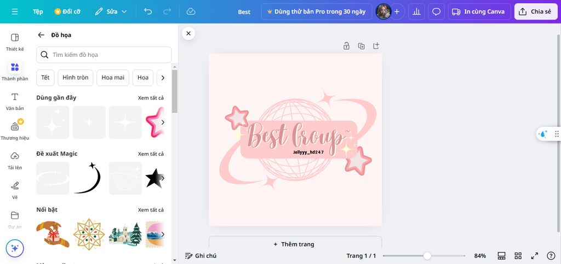Duplicate the page icon
Screen dimensions: 561x264
click(362, 46)
